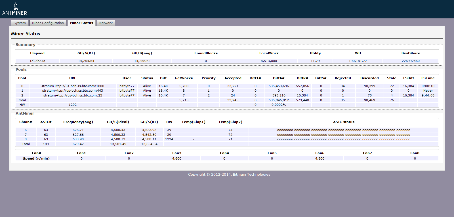Select GetWorks value 5,700

(x=184, y=86)
